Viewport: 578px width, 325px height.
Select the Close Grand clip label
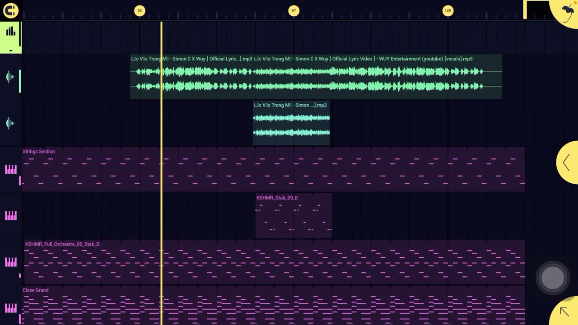tap(36, 290)
